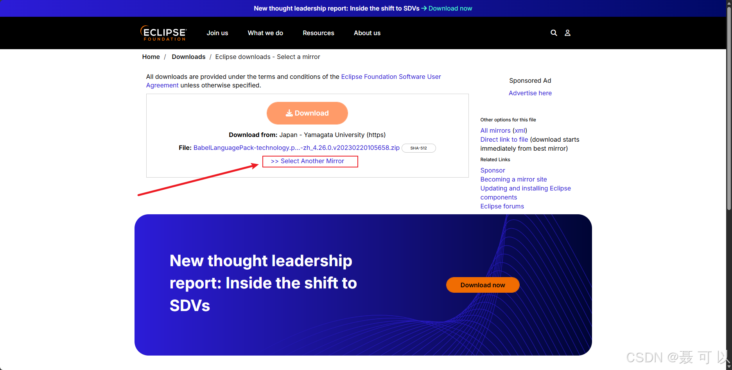Click 'Eclipse downloads - Select a mirror' breadcrumb text
732x370 pixels.
267,57
